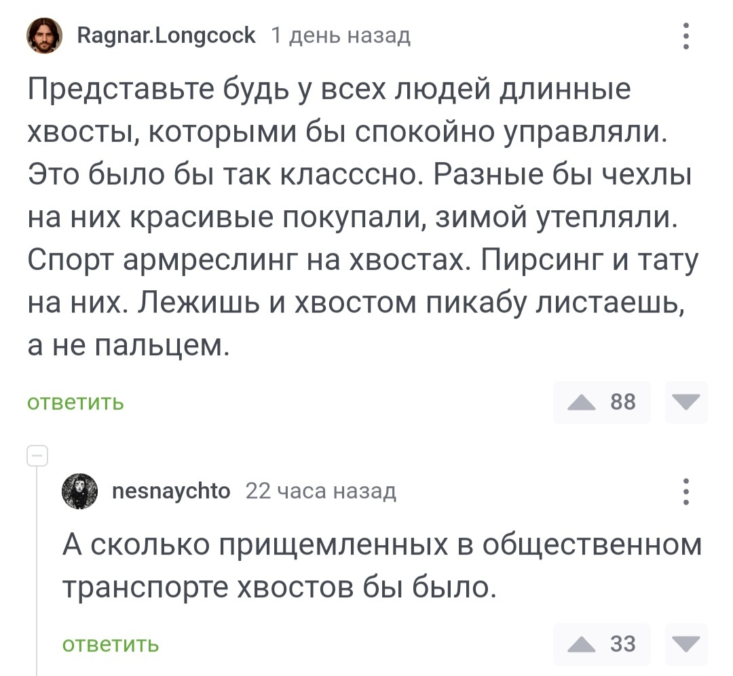Reply to nesnaychto's comment via "ответить"
The height and width of the screenshot is (676, 733).
111,644
